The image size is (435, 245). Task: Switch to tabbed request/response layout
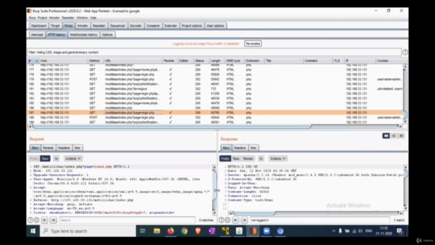401,136
